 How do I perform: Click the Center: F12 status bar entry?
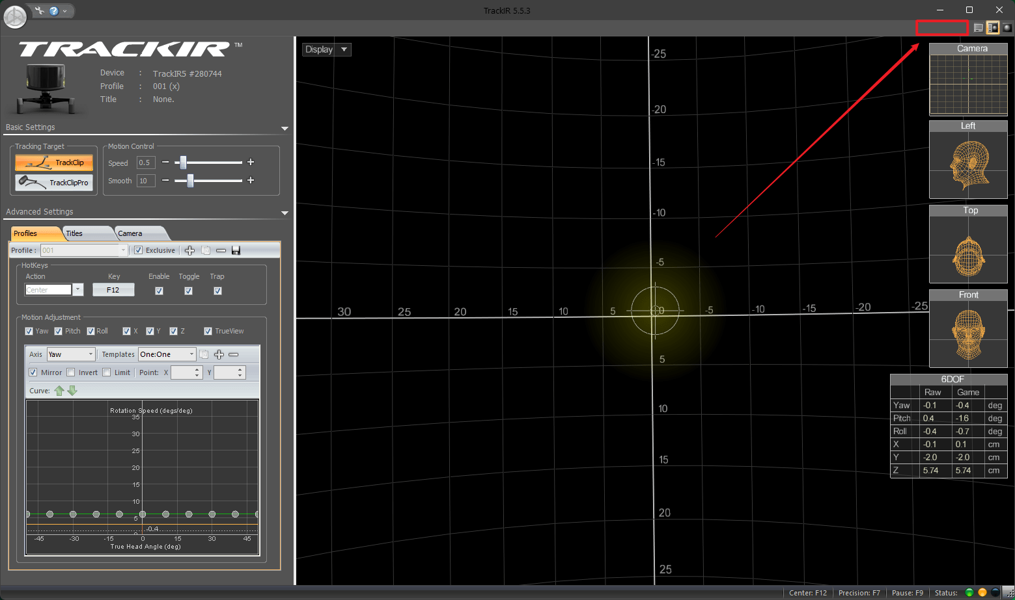point(808,593)
